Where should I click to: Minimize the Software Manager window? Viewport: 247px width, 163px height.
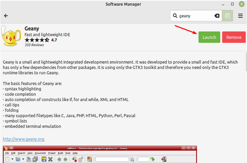click(224, 4)
